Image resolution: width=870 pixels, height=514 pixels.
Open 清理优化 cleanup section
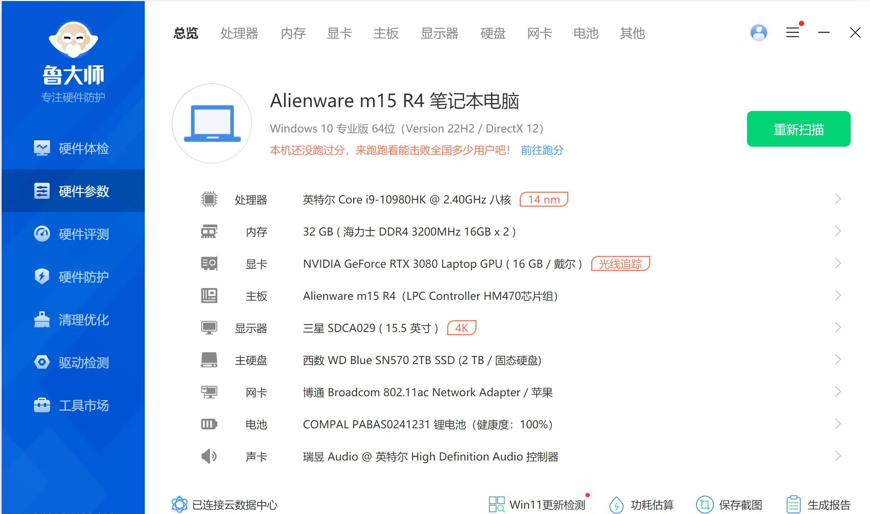point(73,319)
